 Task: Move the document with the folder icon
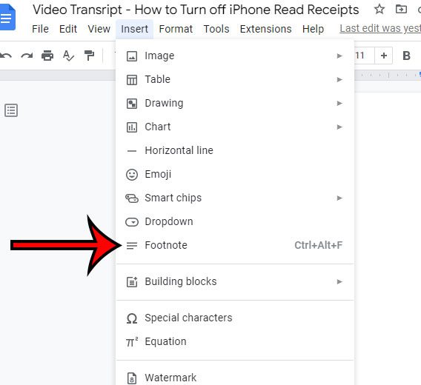pyautogui.click(x=401, y=10)
